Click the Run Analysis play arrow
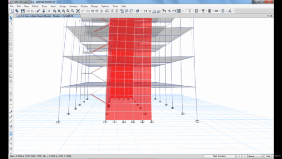The width and height of the screenshot is (282, 159). pyautogui.click(x=49, y=11)
